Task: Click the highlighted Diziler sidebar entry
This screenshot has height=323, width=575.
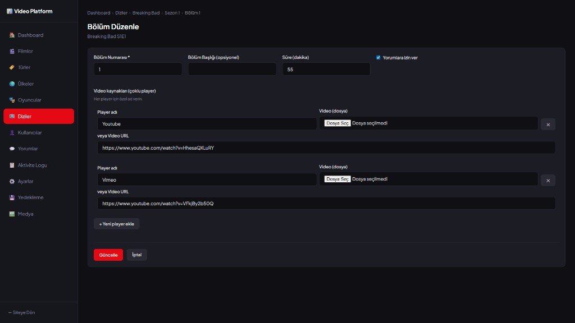Action: (x=38, y=116)
